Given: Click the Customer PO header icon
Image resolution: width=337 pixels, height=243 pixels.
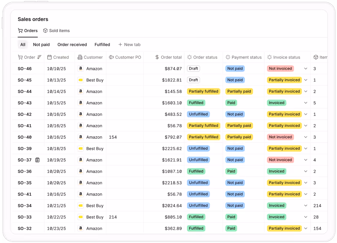Looking at the screenshot, I should tap(111, 57).
